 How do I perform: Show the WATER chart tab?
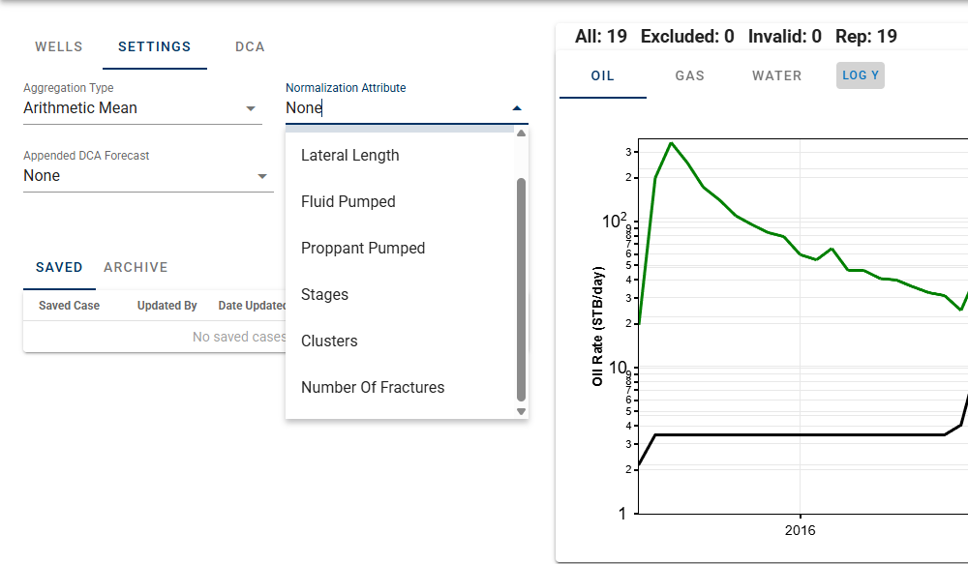(x=777, y=75)
